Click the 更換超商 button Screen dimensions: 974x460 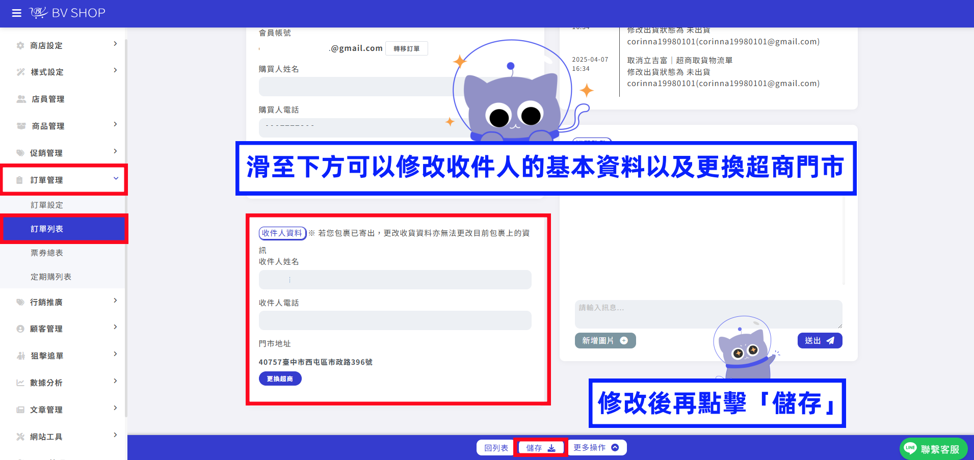[280, 378]
